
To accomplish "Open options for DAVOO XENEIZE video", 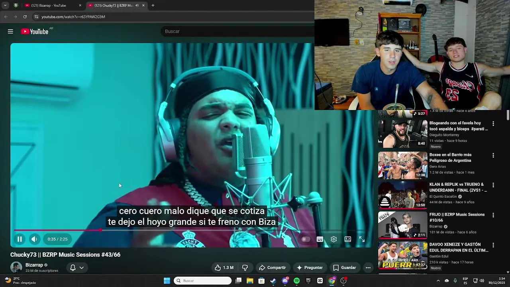I will pyautogui.click(x=493, y=245).
